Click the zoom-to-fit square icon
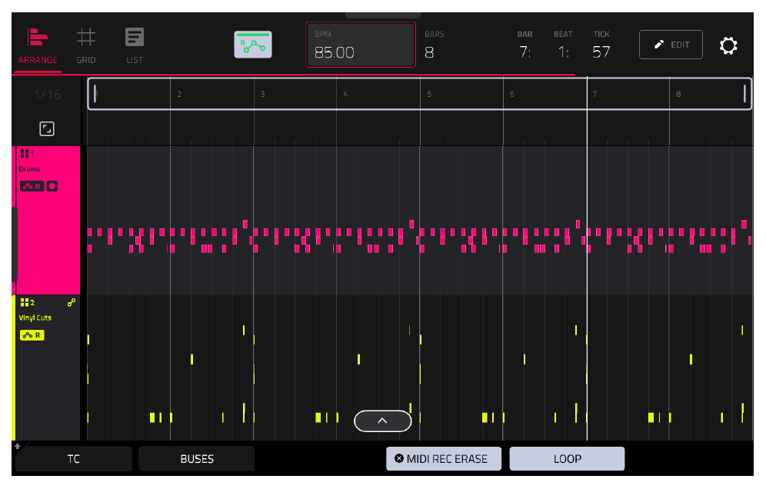Screen dimensions: 766x489 tap(47, 129)
